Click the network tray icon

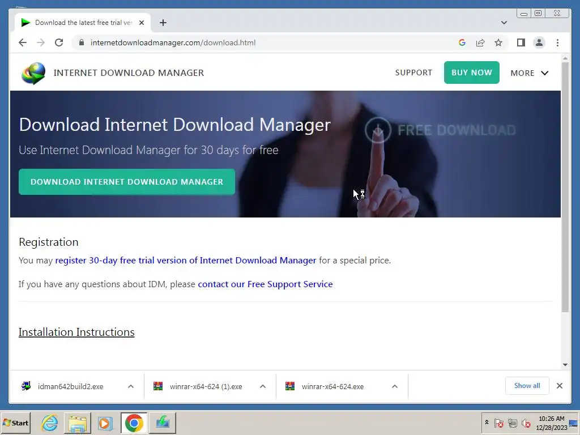[512, 423]
